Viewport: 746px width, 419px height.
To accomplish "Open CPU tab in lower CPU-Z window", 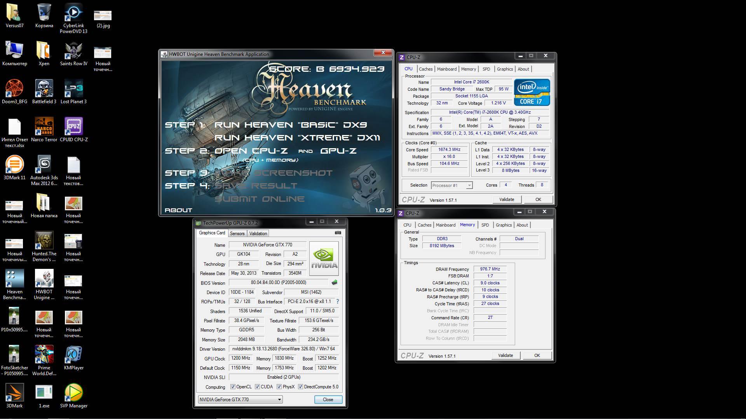I will [x=407, y=225].
